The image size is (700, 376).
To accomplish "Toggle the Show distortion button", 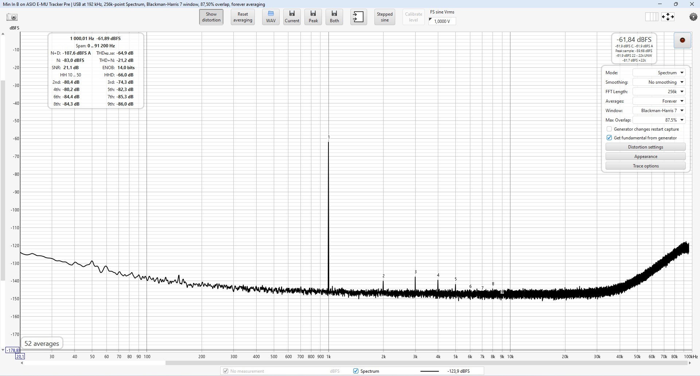I will (x=211, y=17).
